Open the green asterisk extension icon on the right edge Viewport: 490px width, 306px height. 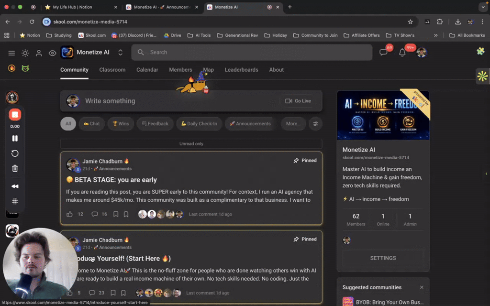click(x=482, y=76)
